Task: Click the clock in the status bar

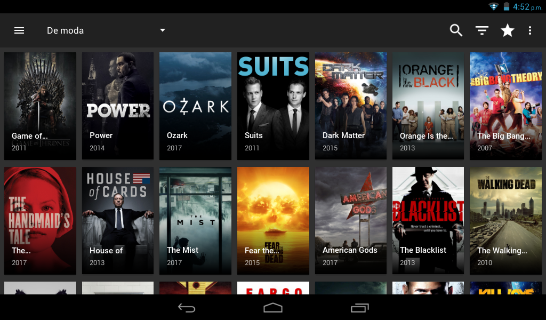Action: tap(525, 6)
